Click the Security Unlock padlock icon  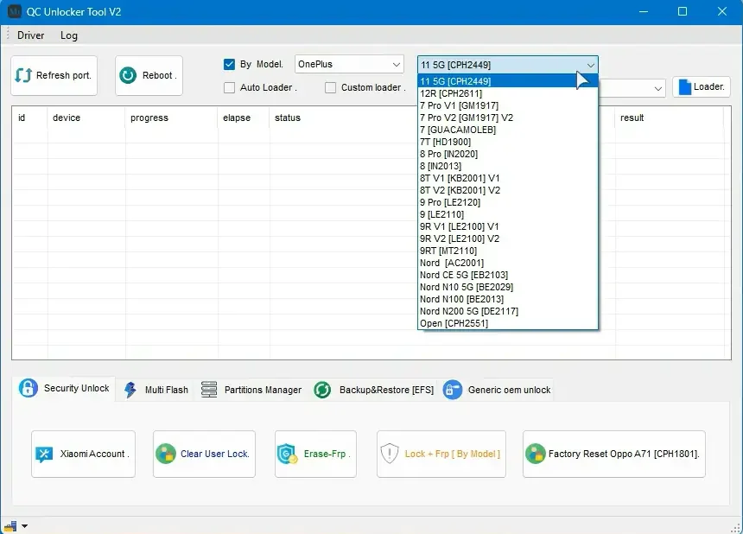click(29, 389)
